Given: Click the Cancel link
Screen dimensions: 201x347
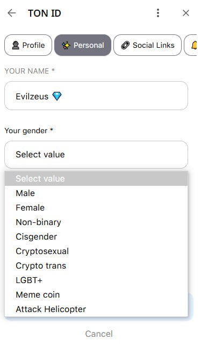Looking at the screenshot, I should (x=99, y=334).
